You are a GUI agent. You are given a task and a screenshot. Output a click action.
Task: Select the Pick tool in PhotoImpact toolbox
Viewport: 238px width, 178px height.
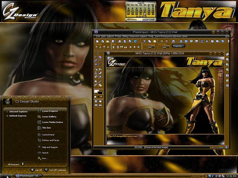(x=98, y=53)
